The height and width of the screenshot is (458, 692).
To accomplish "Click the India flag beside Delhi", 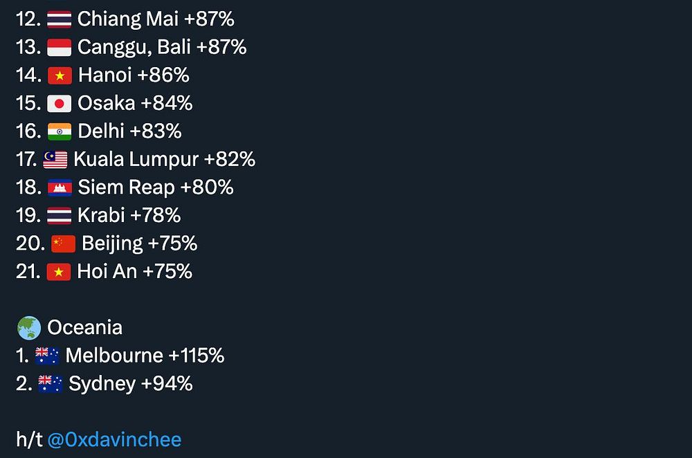I will (x=59, y=131).
